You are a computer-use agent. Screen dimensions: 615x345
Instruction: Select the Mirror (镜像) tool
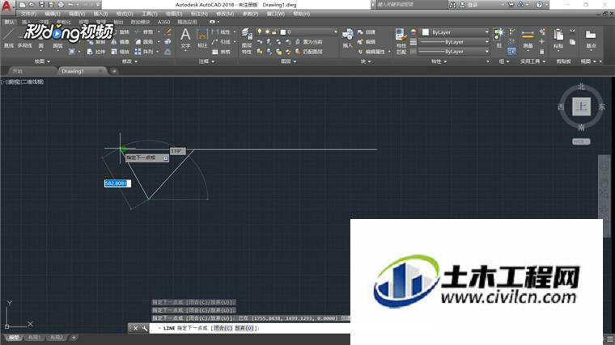pyautogui.click(x=121, y=42)
